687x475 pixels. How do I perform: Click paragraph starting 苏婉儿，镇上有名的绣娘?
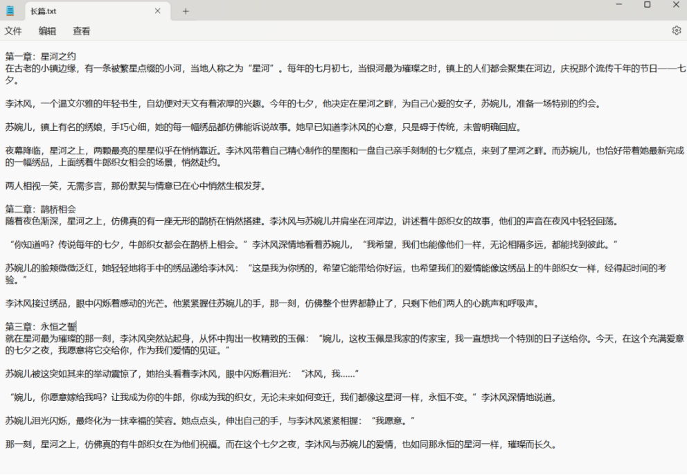(x=263, y=127)
